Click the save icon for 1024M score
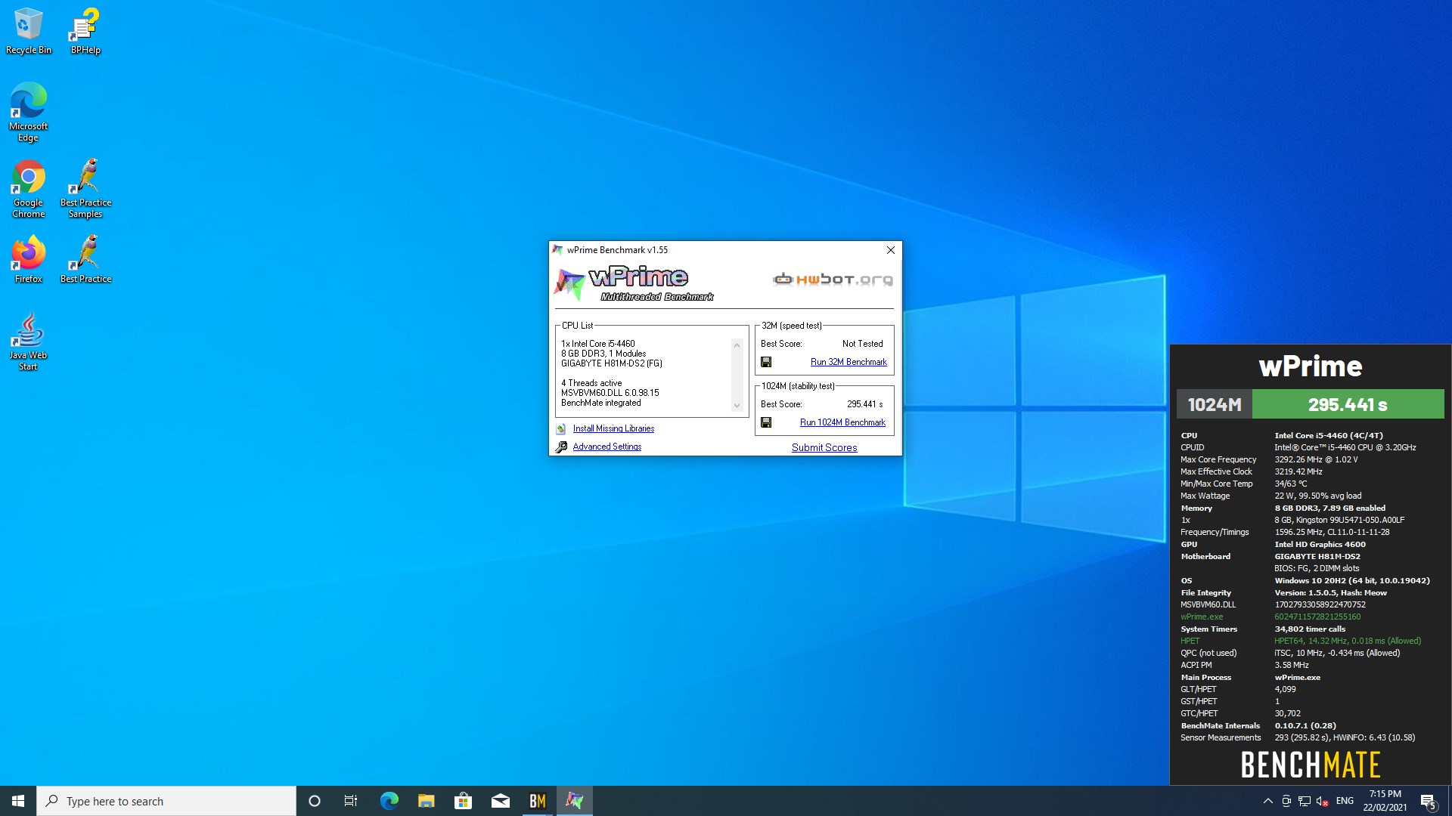The image size is (1452, 816). [x=766, y=422]
